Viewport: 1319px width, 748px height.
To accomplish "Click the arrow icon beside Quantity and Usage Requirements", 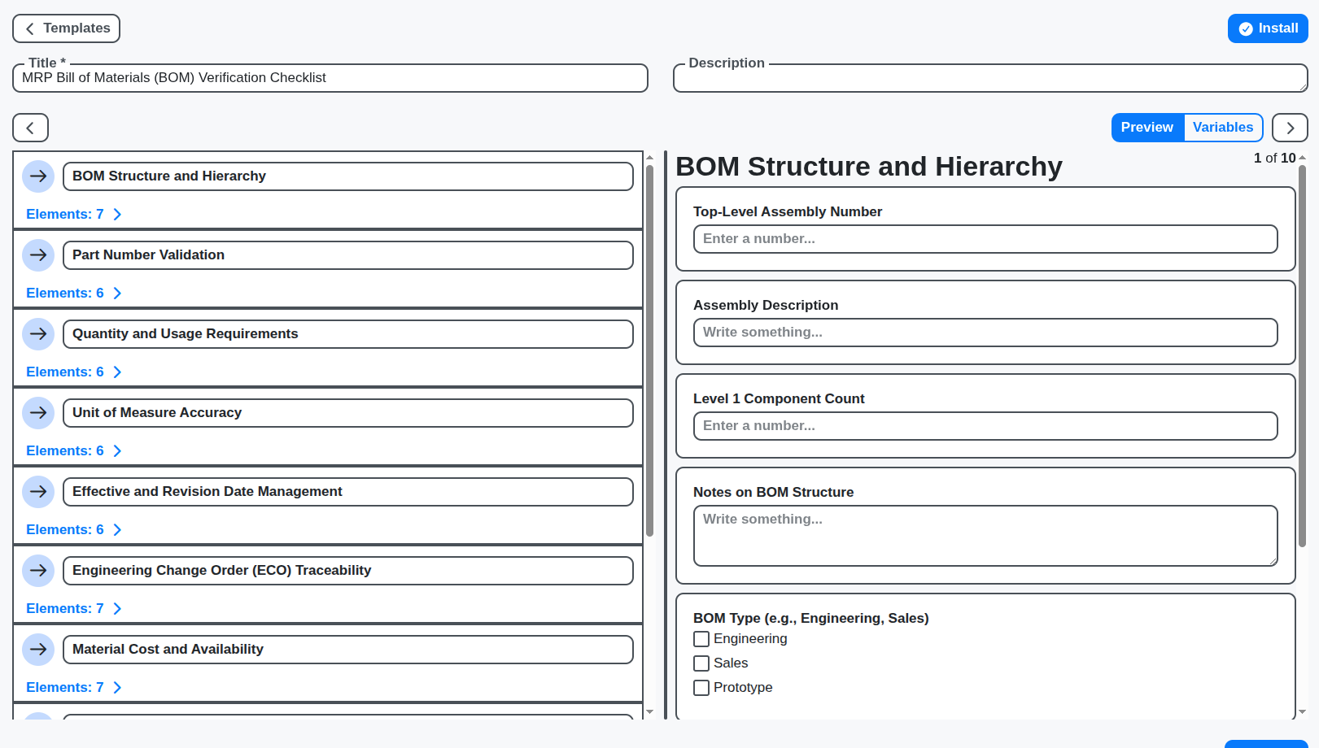I will (38, 333).
